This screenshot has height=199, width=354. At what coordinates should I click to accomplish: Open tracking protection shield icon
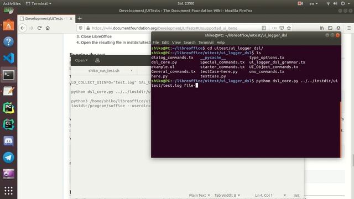tap(81, 28)
